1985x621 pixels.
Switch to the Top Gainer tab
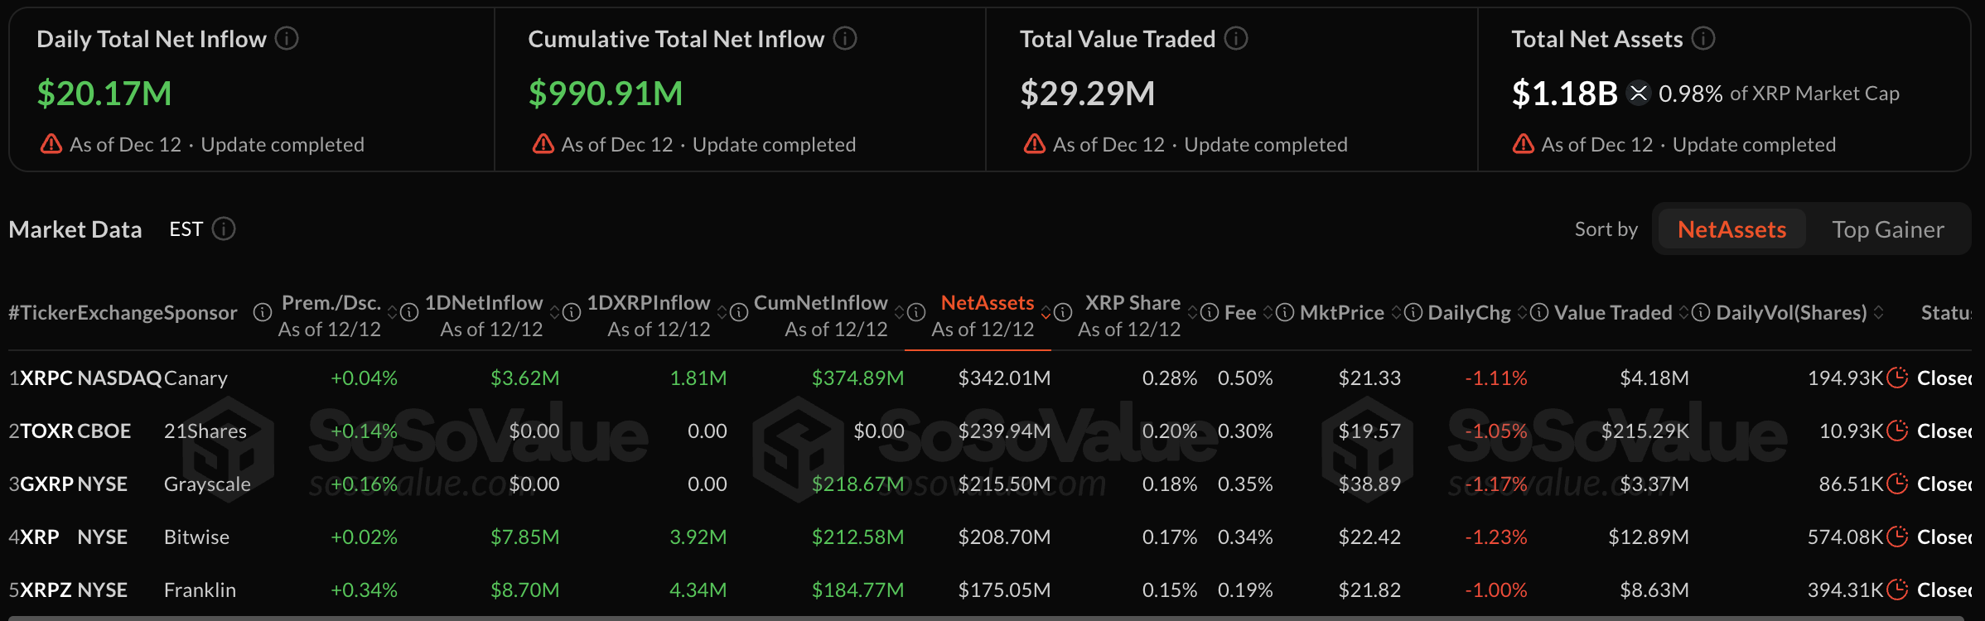[x=1889, y=229]
